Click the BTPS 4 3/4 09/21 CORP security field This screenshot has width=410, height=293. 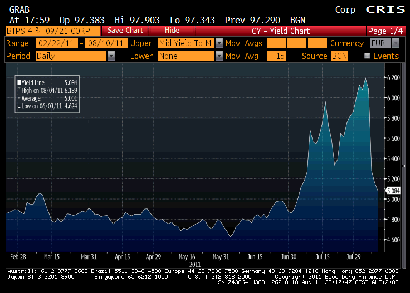tap(52, 30)
